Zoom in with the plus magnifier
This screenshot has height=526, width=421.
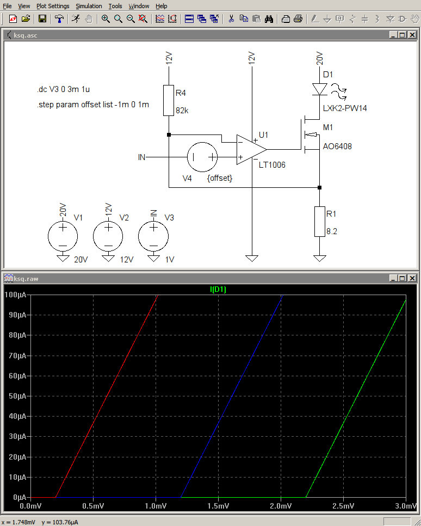(106, 19)
